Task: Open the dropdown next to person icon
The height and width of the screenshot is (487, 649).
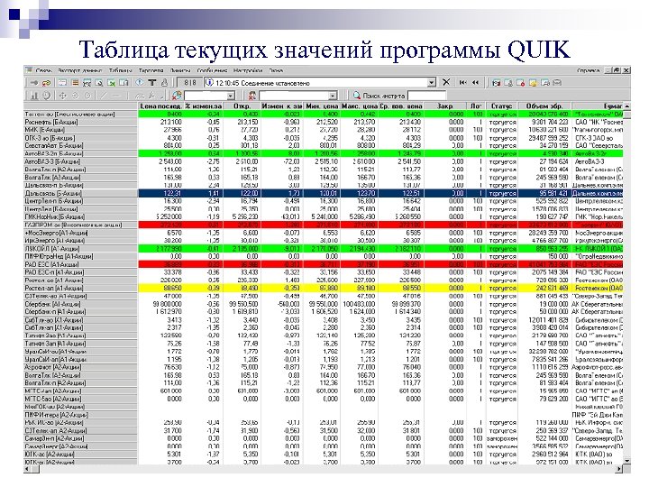Action: 333,96
